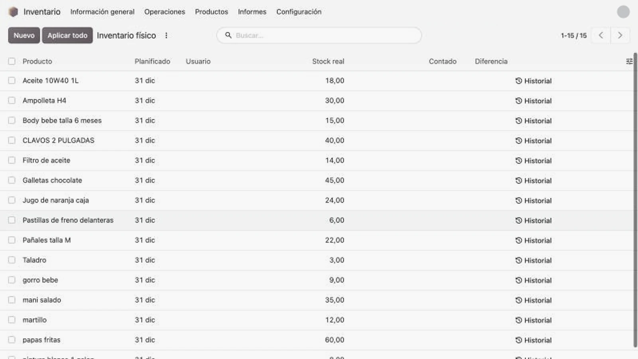Tick the Taladro row checkbox
Image resolution: width=638 pixels, height=359 pixels.
(x=12, y=260)
